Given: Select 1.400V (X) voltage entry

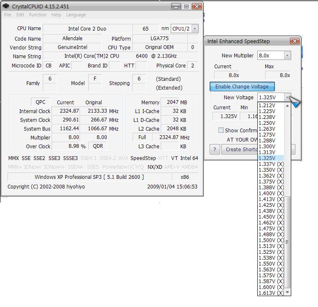Looking at the screenshot, I should coord(271,193).
